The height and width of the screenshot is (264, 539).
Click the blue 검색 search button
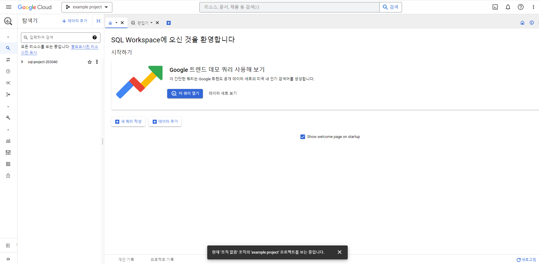click(391, 7)
